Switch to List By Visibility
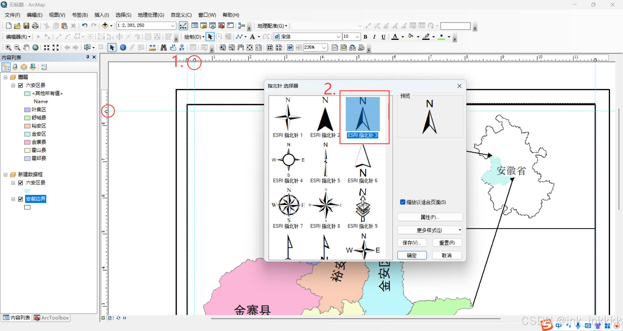The width and height of the screenshot is (623, 331). click(x=24, y=67)
